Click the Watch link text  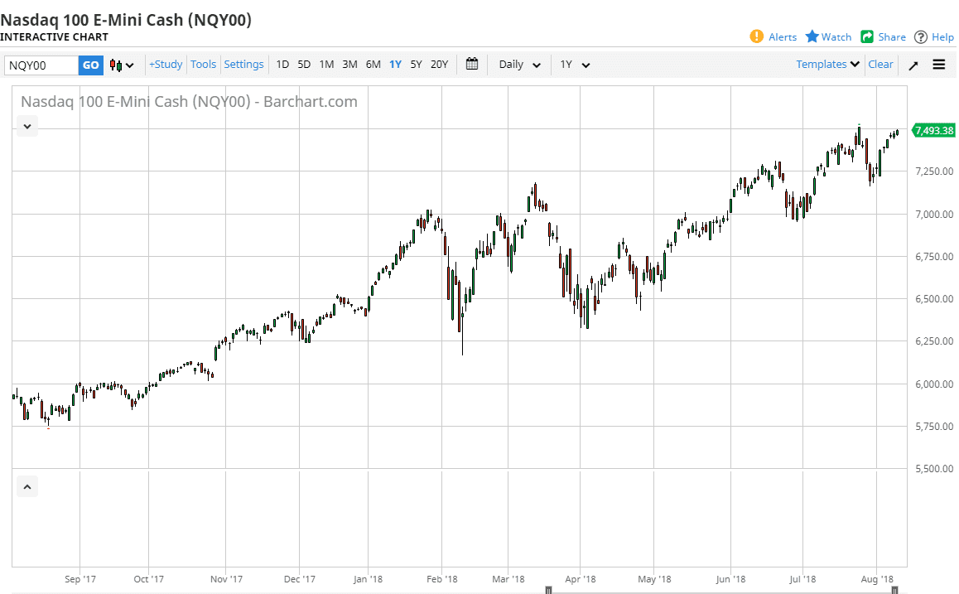click(836, 37)
